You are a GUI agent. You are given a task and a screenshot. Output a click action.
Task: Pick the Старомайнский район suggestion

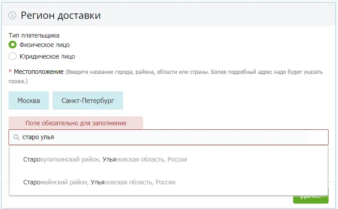pyautogui.click(x=56, y=182)
